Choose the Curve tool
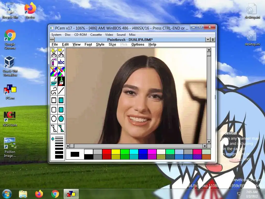265x199 pixels. point(54,90)
